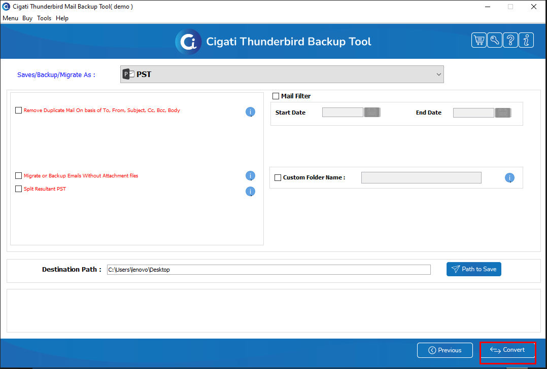The image size is (547, 369).
Task: Click the Saves/Backup/Migrate As label
Action: click(x=56, y=75)
